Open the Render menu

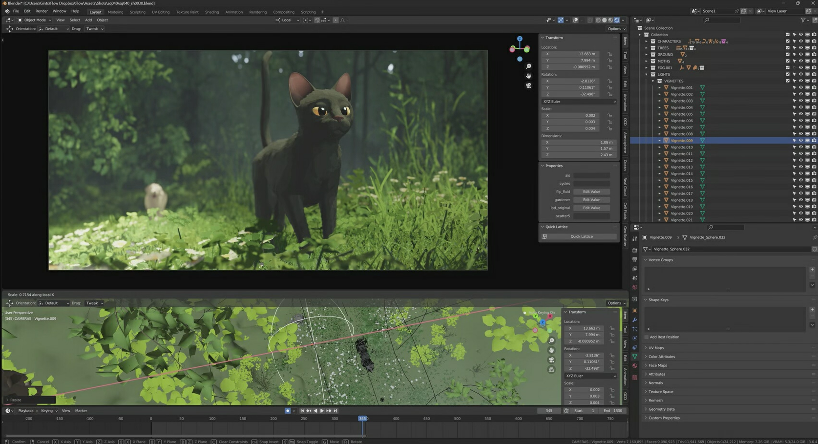coord(42,11)
